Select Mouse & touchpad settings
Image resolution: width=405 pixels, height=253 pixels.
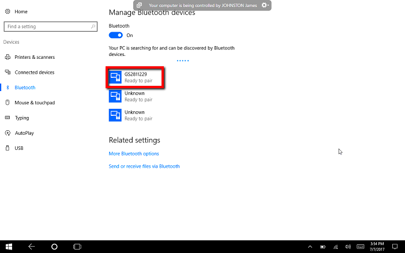point(35,103)
